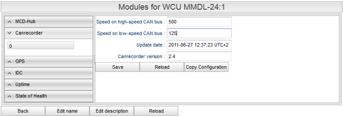343x117 pixels.
Task: Click the Edit name button
Action: click(67, 111)
